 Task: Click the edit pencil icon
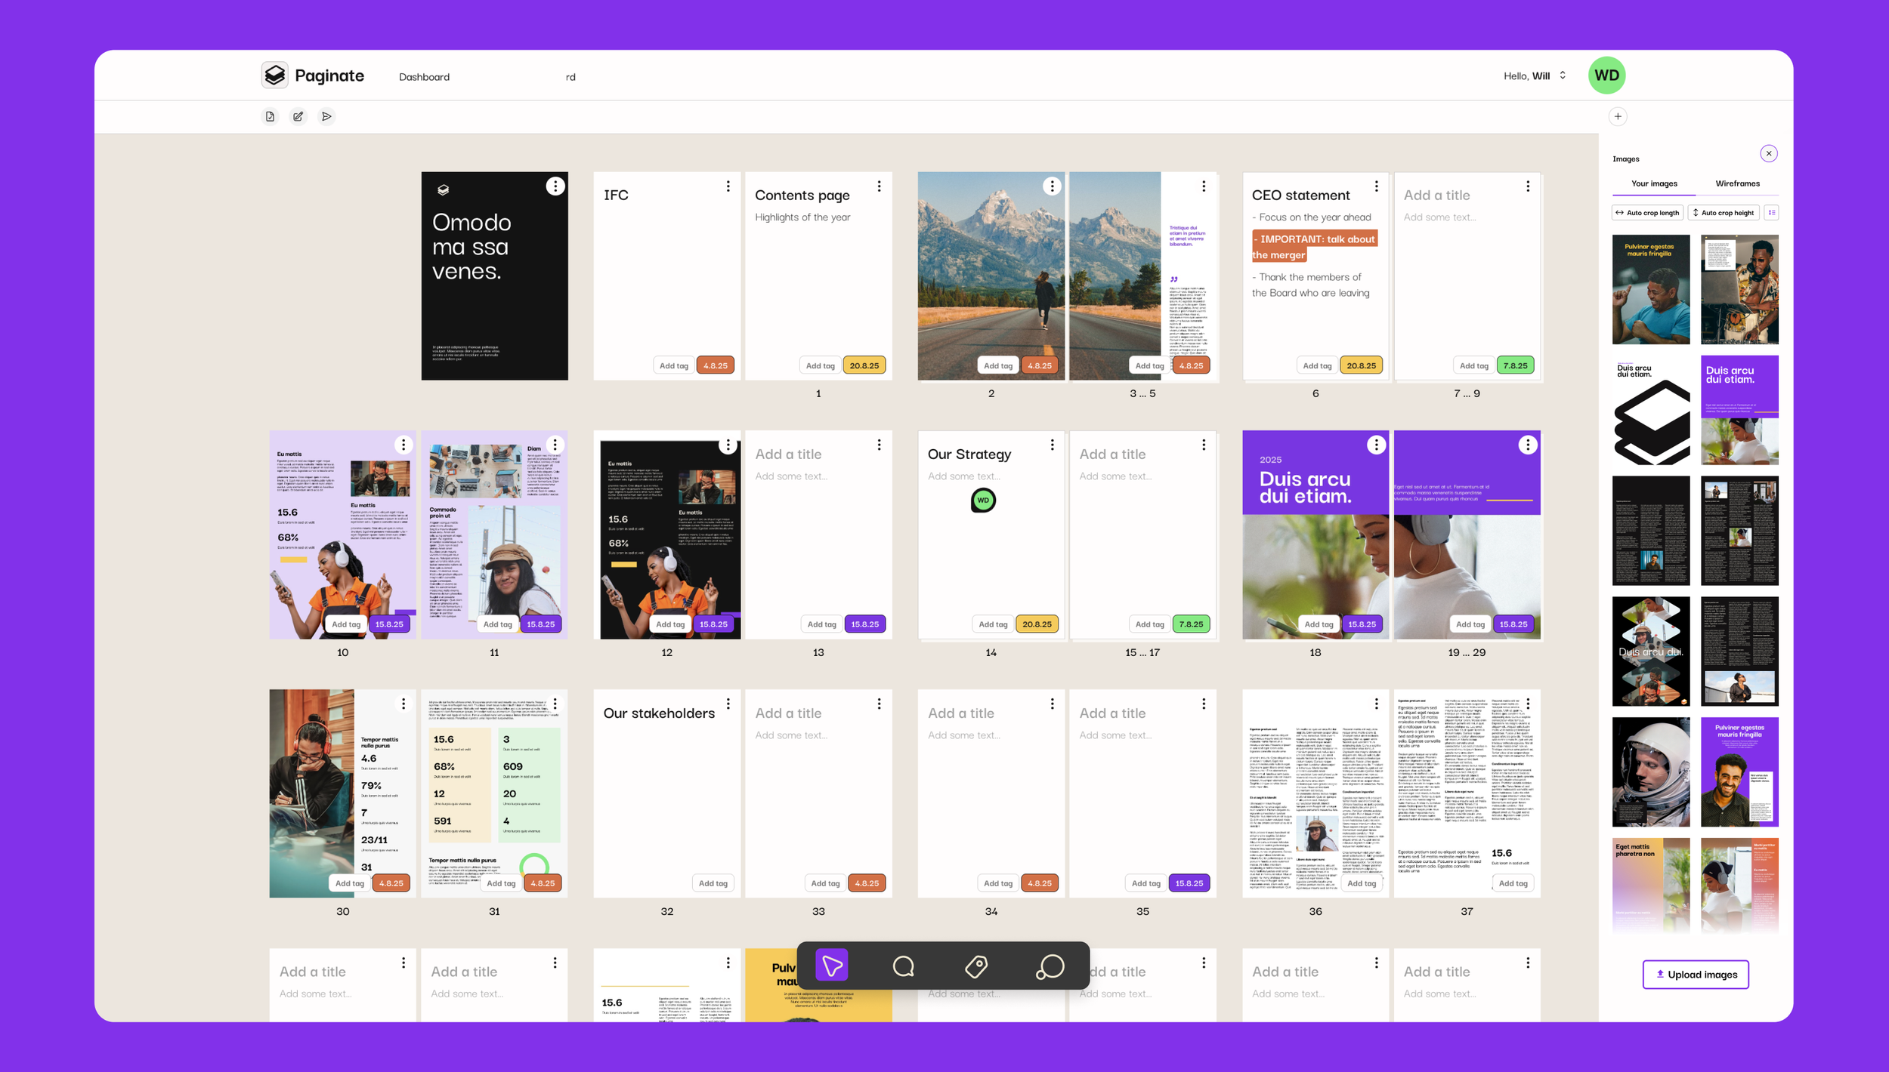(x=298, y=116)
